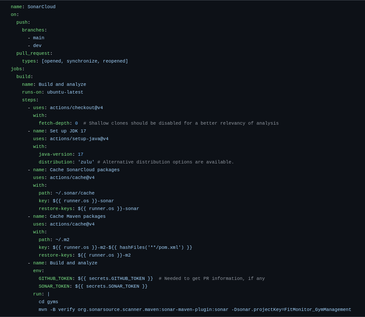This screenshot has height=317, width=365.
Task: Select the ~/.sonar/cache path value
Action: 75,193
